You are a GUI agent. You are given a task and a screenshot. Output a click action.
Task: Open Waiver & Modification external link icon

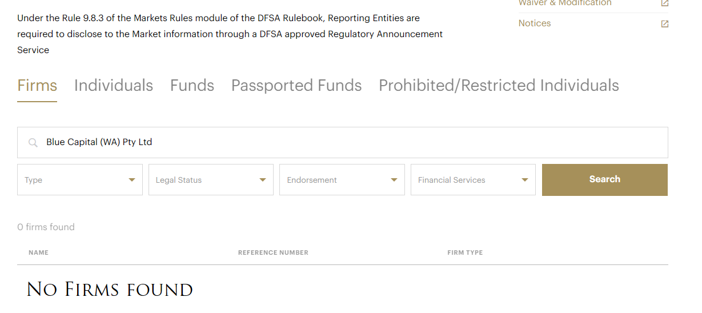point(664,3)
